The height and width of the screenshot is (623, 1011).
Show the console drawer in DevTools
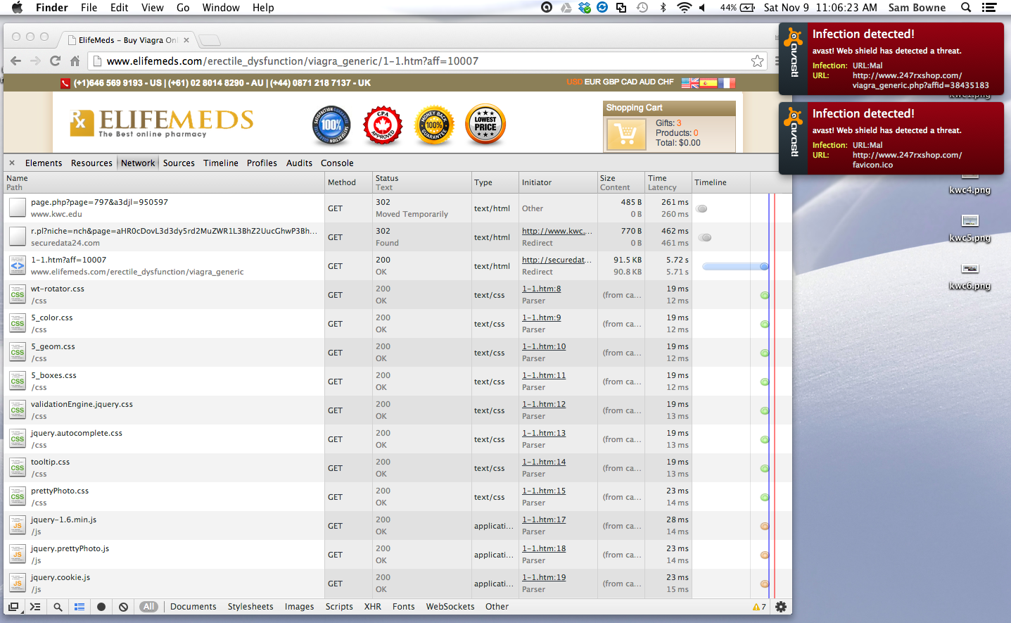[x=35, y=607]
